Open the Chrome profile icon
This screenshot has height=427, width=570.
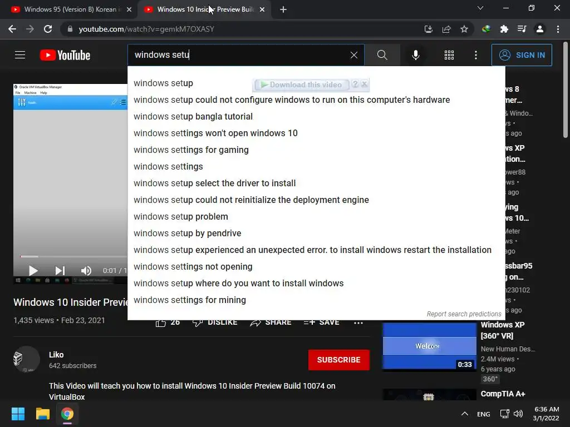(540, 29)
